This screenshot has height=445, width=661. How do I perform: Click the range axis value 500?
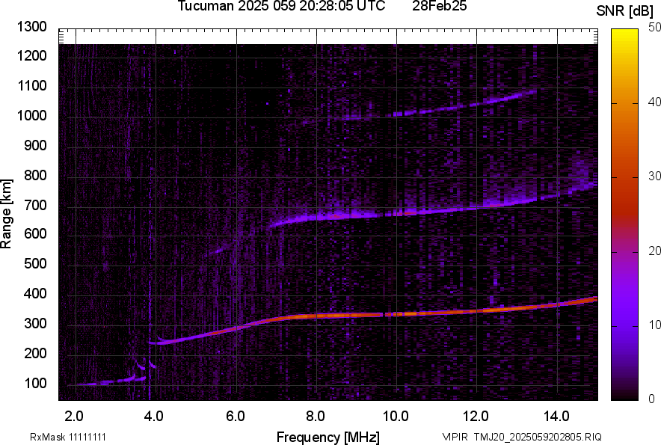pos(35,263)
